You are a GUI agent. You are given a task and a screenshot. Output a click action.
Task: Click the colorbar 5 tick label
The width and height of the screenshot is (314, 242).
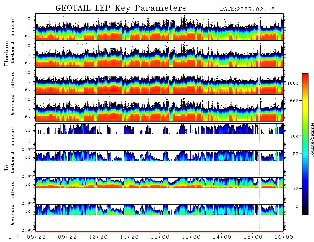coord(297,207)
